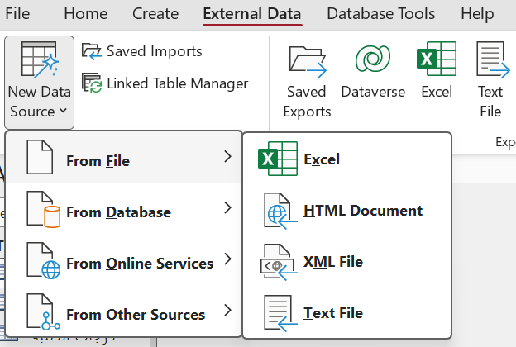Pick XML File from the submenu
Image resolution: width=516 pixels, height=347 pixels.
click(346, 262)
